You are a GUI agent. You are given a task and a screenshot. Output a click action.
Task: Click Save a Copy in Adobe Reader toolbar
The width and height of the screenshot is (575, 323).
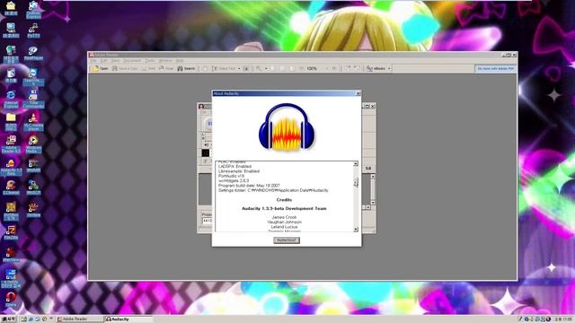pos(125,68)
